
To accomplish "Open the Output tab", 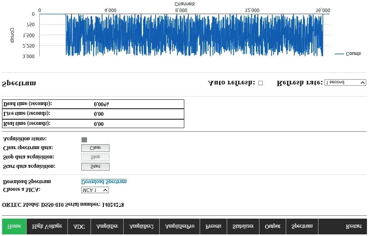I will (x=272, y=226).
